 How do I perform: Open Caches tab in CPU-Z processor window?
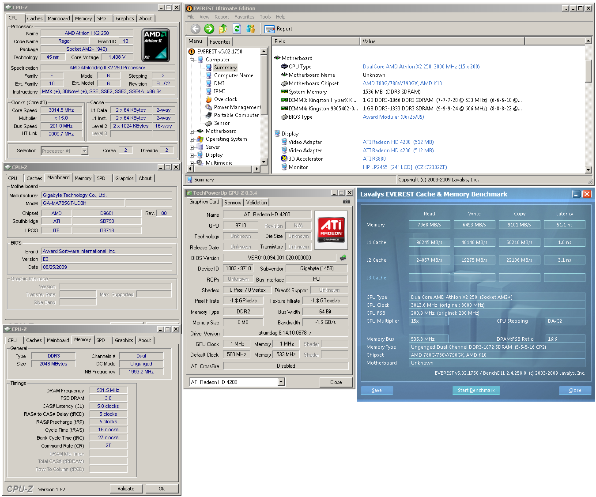[x=35, y=19]
